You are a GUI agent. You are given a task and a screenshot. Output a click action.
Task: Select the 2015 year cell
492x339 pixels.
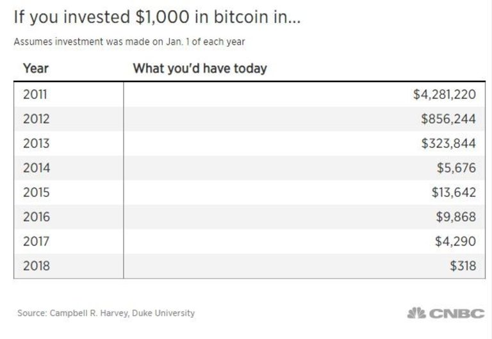36,192
